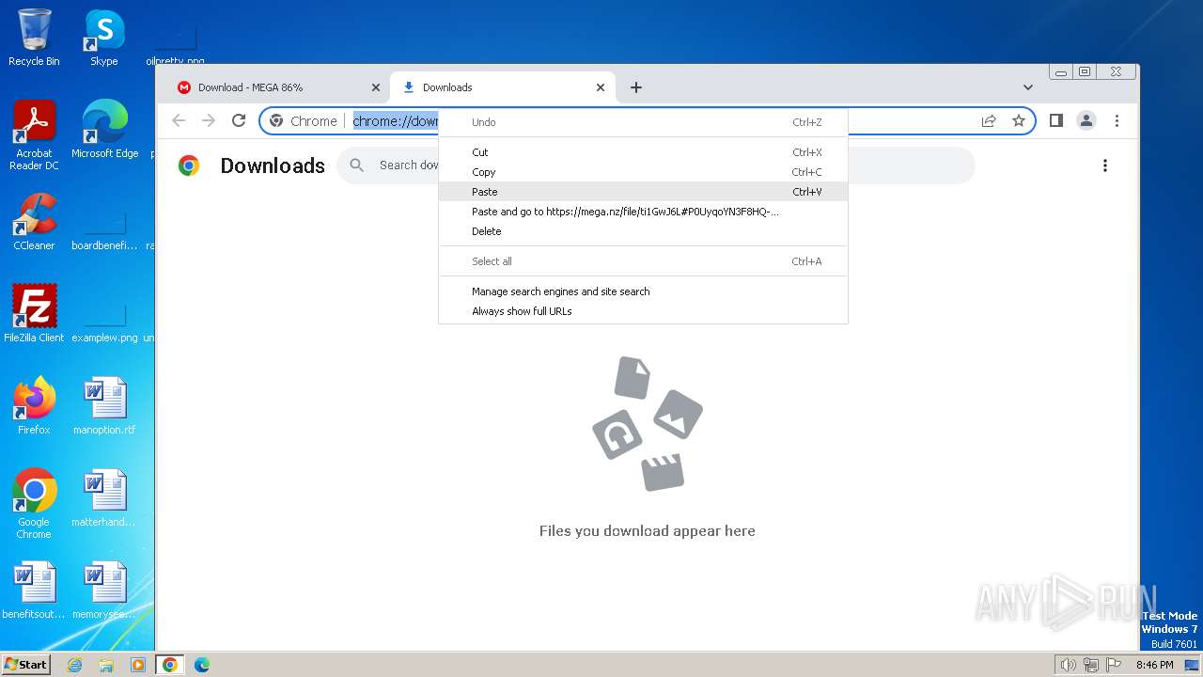Choose Delete from the context menu
This screenshot has width=1203, height=677.
643,231
